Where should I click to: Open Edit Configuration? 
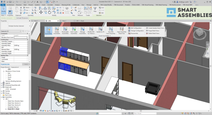(x=135, y=28)
